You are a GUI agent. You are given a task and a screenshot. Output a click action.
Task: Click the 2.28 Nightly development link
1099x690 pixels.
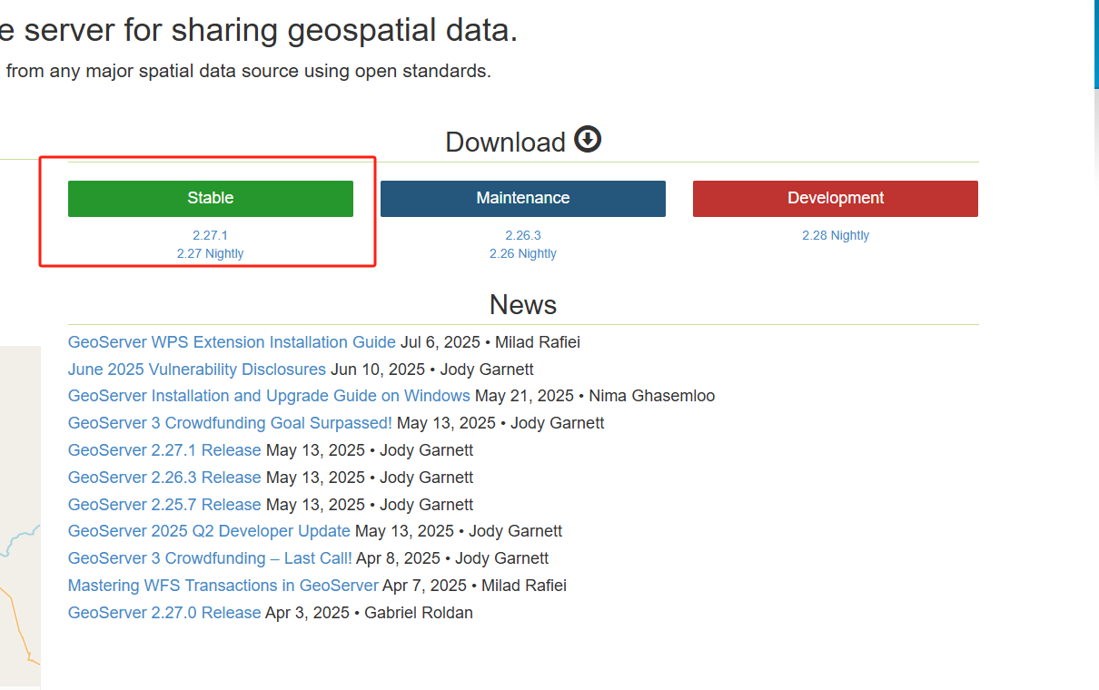click(836, 235)
